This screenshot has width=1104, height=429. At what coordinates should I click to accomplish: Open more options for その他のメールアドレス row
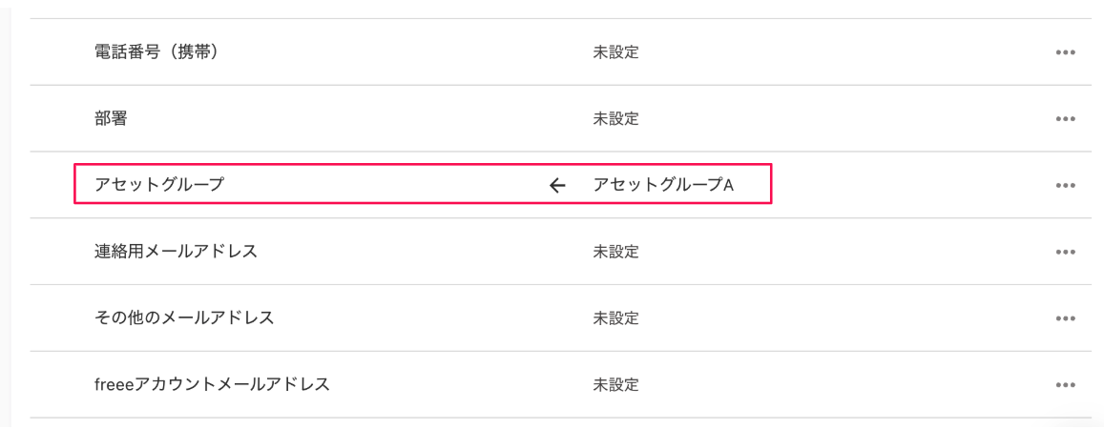(x=1066, y=318)
